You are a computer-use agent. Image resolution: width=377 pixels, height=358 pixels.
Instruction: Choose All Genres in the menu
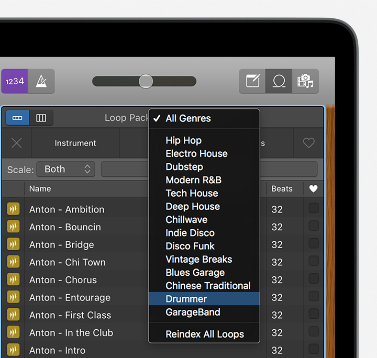[x=204, y=118]
